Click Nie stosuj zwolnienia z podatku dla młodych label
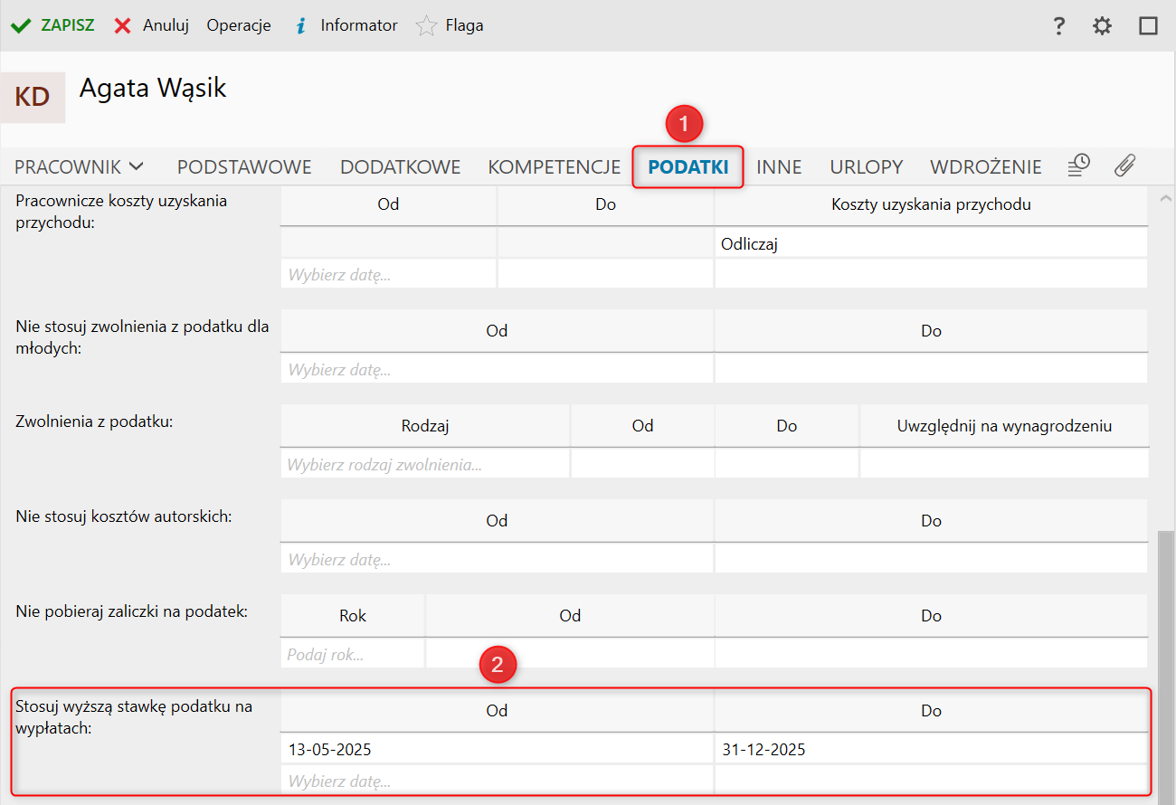 click(142, 337)
